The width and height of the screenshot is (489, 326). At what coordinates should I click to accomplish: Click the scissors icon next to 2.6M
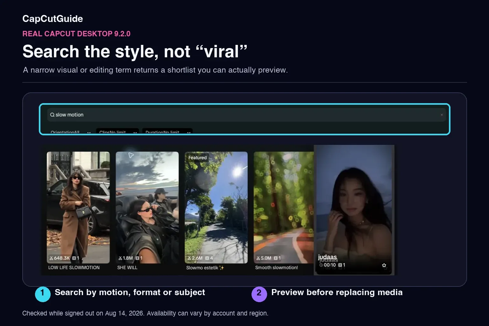pyautogui.click(x=189, y=258)
